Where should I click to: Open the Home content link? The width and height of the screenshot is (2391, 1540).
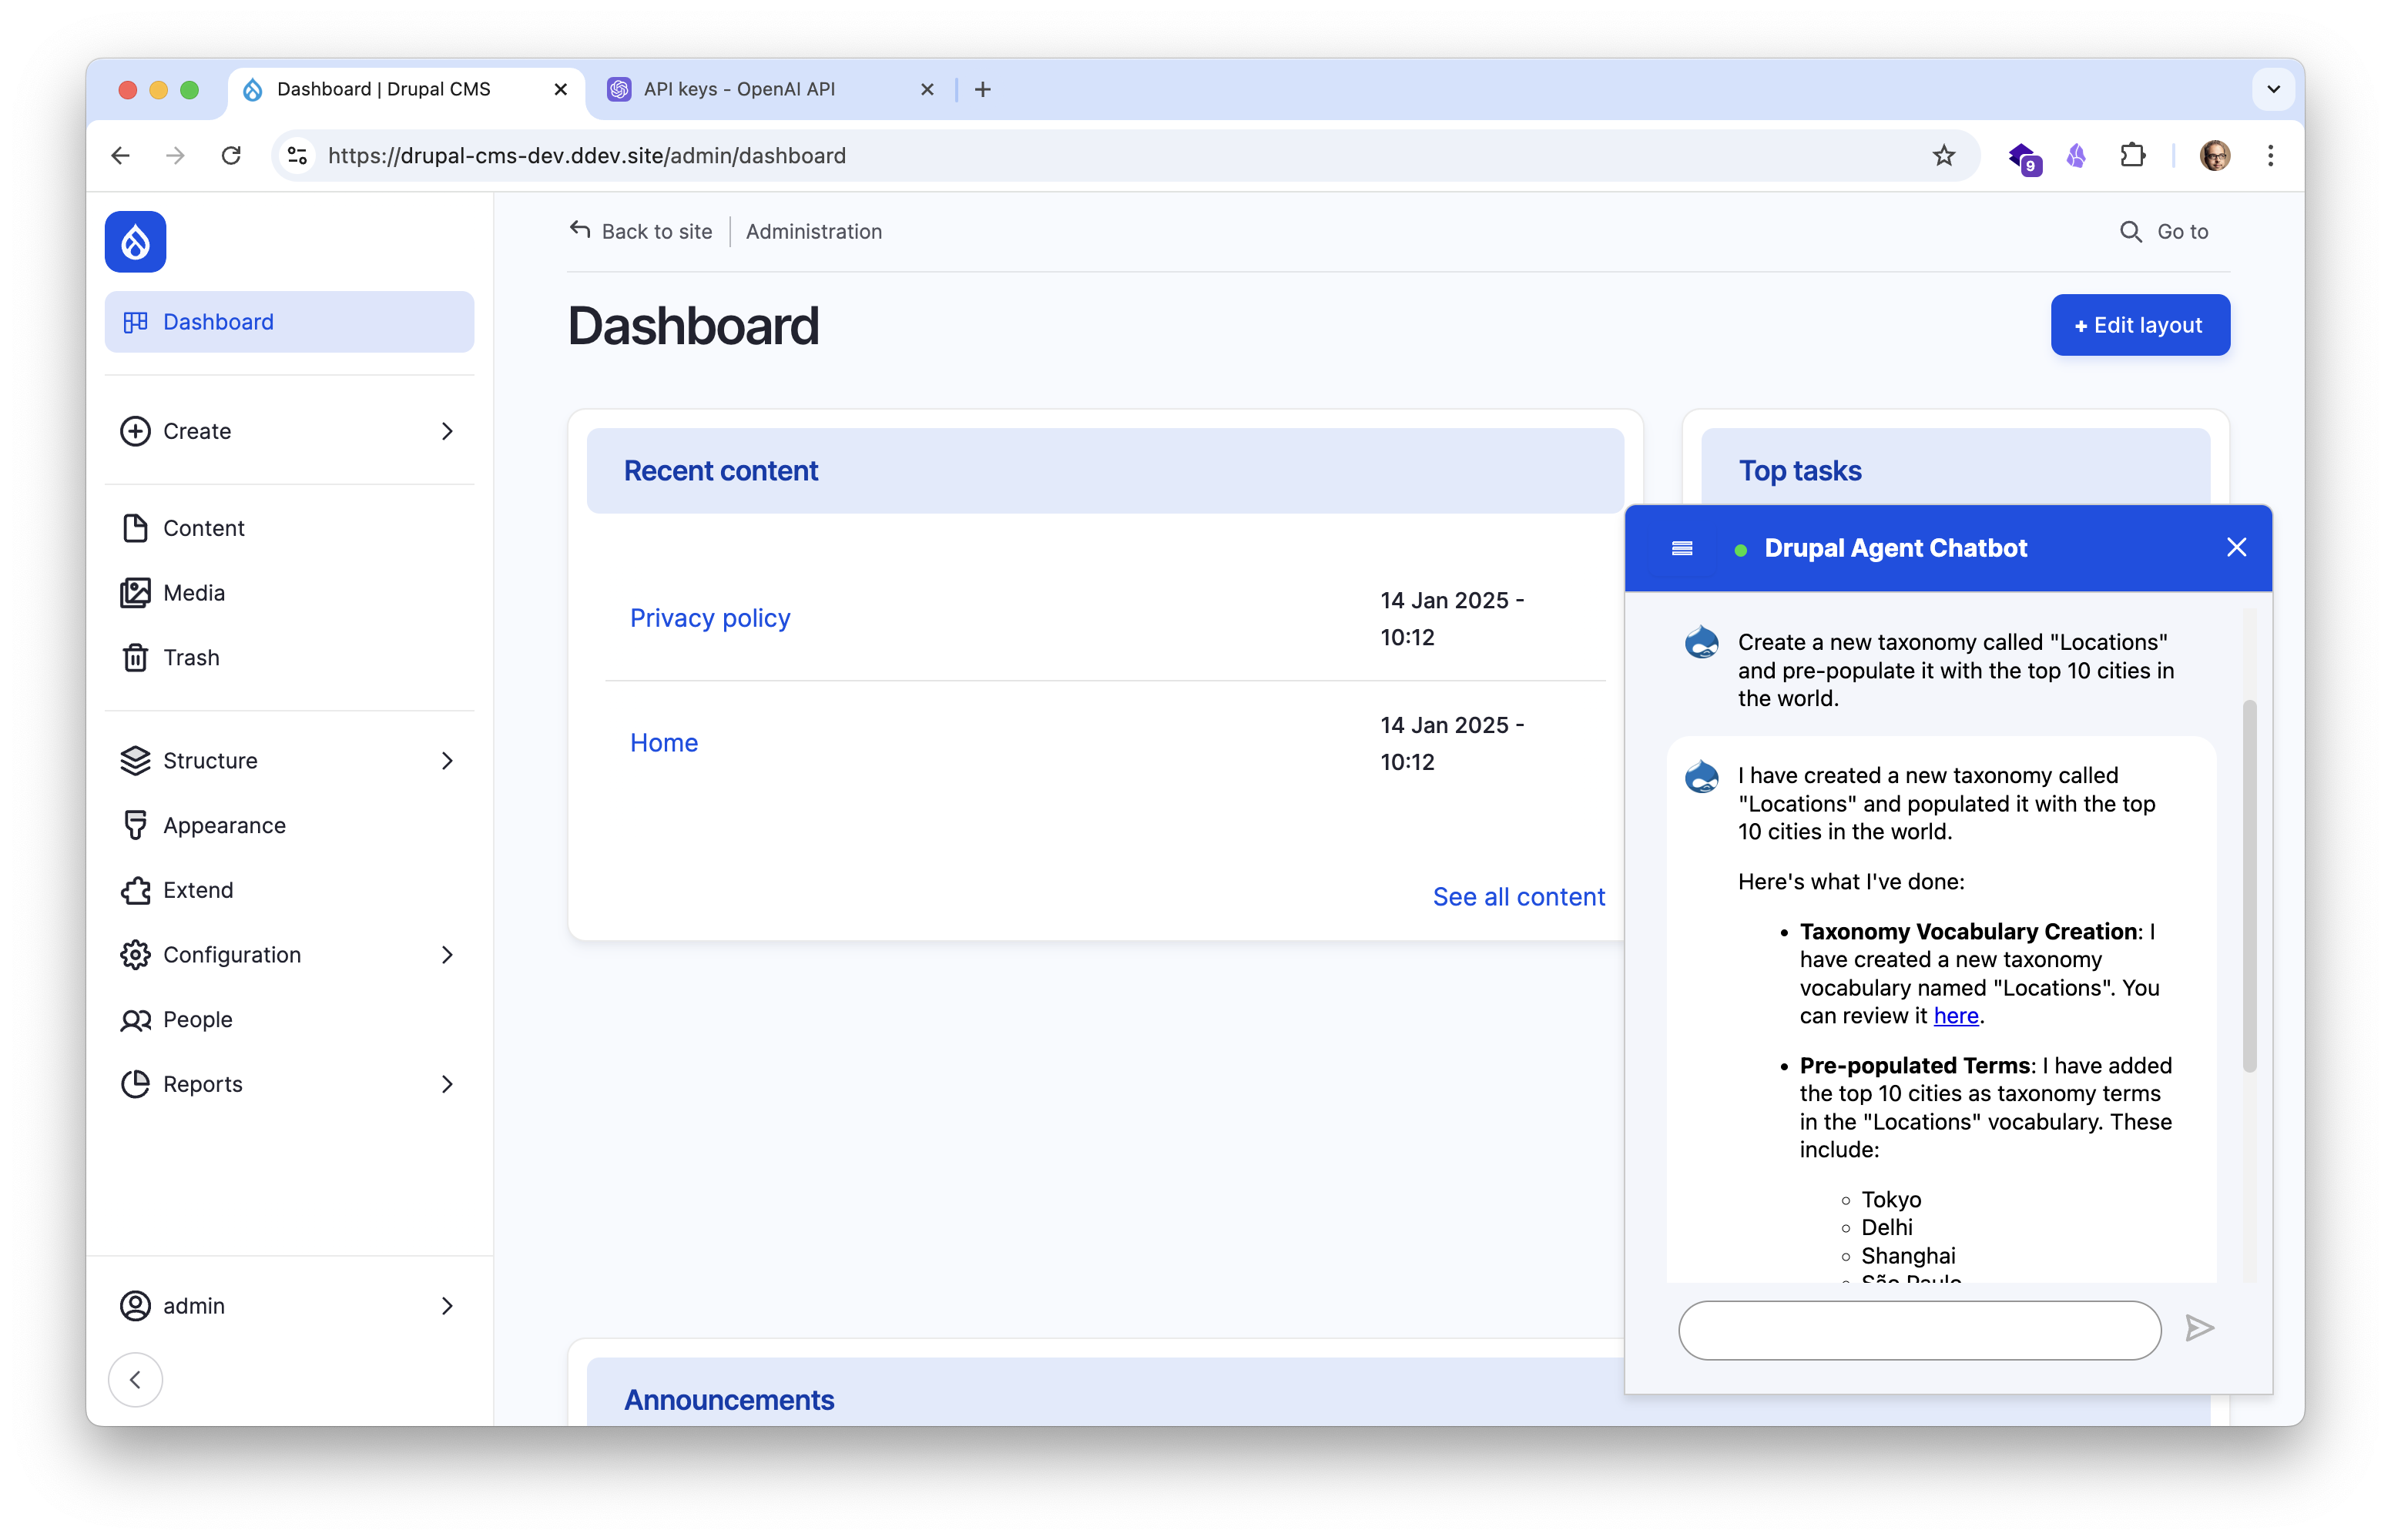click(664, 743)
